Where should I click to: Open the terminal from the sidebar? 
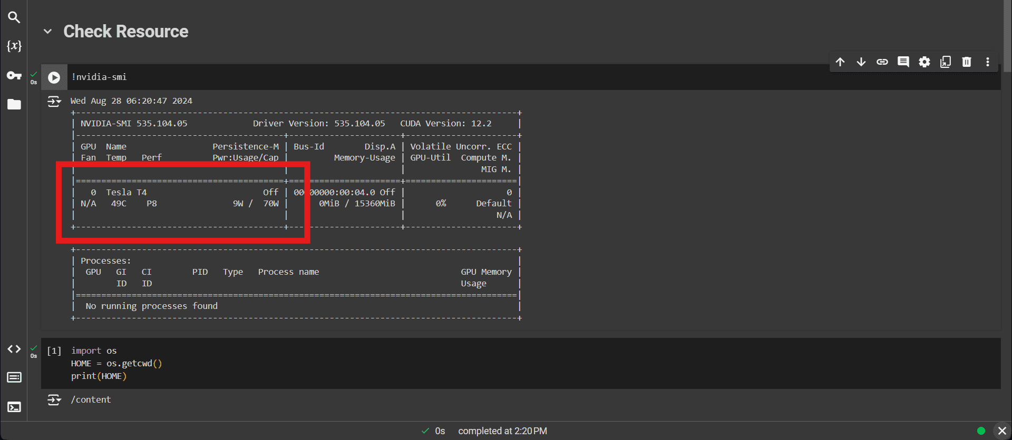(x=14, y=407)
